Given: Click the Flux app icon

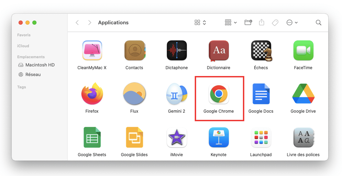Looking at the screenshot, I should (x=134, y=93).
